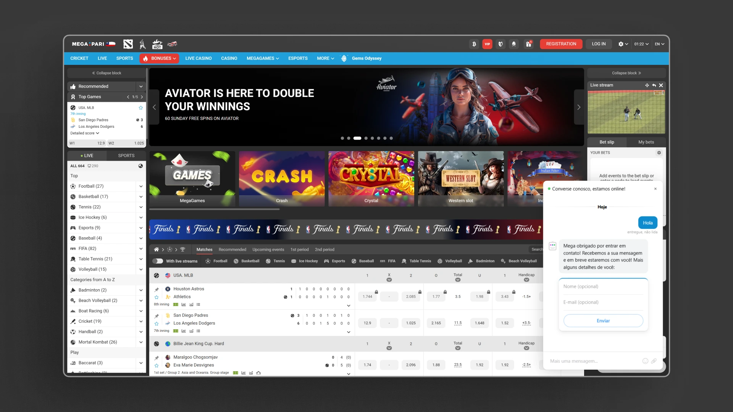
Task: Click the horizontal scrollbar under the game cards
Action: click(x=214, y=209)
